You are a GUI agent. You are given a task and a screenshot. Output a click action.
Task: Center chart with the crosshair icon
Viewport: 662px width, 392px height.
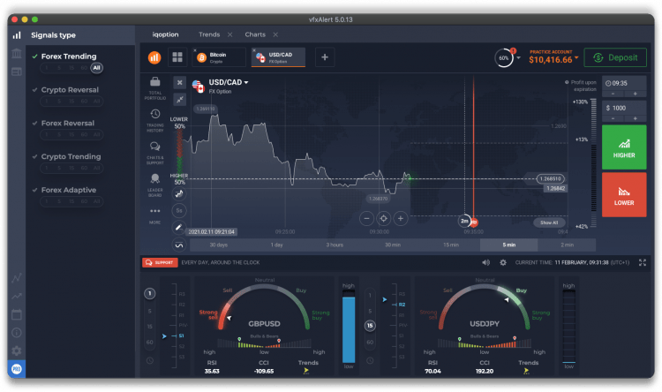coord(384,218)
